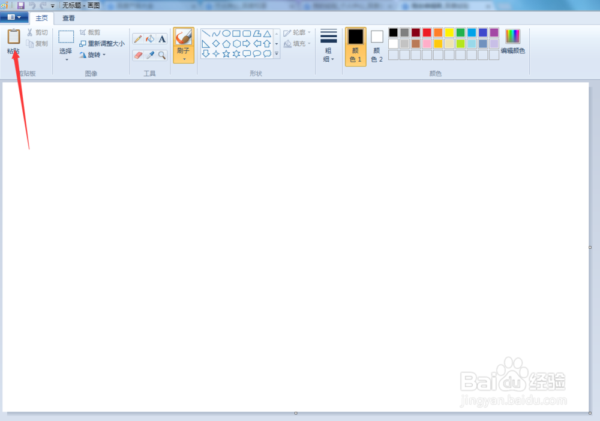Pick the Rounded rectangular callout shape
Image resolution: width=600 pixels, height=421 pixels.
pos(247,53)
